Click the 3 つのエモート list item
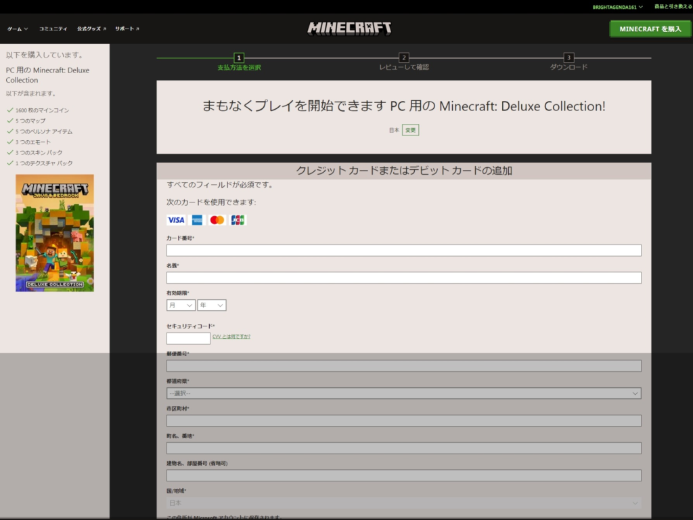The width and height of the screenshot is (693, 520). coord(28,142)
